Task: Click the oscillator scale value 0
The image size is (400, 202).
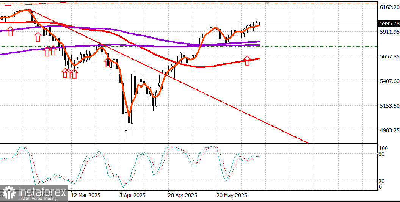Action: point(381,187)
